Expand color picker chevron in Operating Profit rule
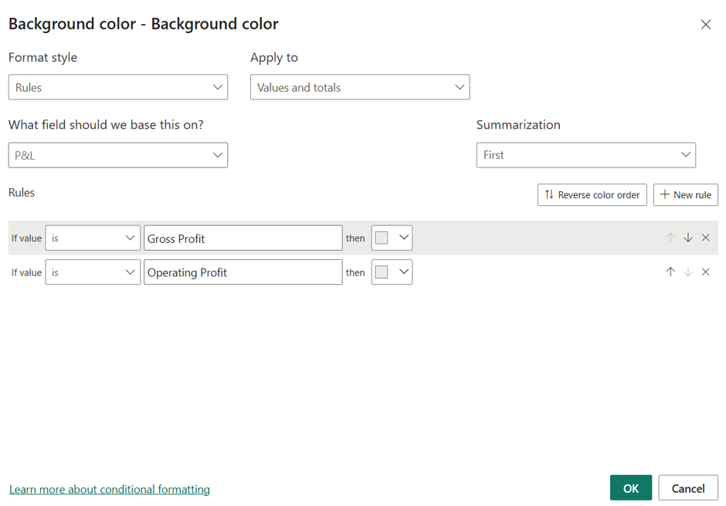Image resolution: width=726 pixels, height=506 pixels. [404, 272]
